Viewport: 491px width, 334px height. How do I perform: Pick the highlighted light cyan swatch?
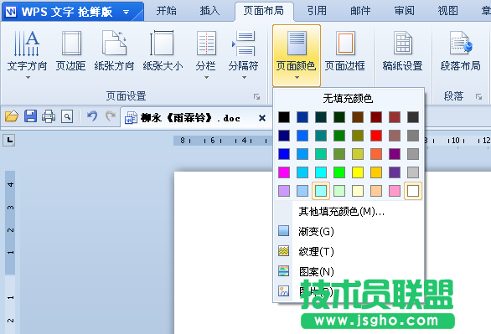321,191
